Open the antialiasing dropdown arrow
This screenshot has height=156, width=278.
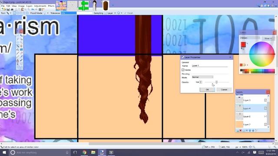[x=122, y=13]
